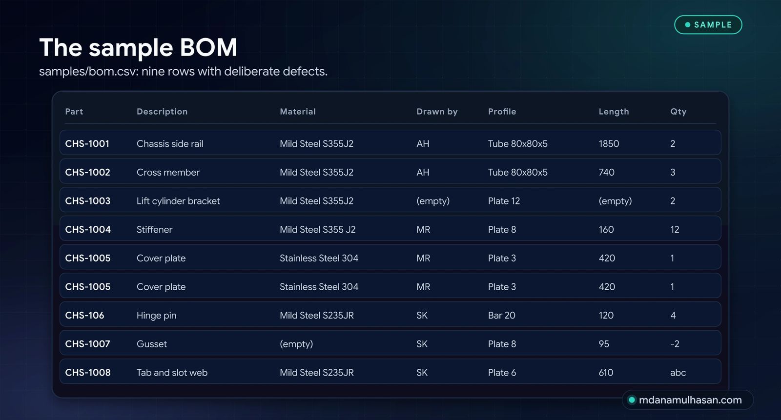Select part CHS-1008

[88, 373]
